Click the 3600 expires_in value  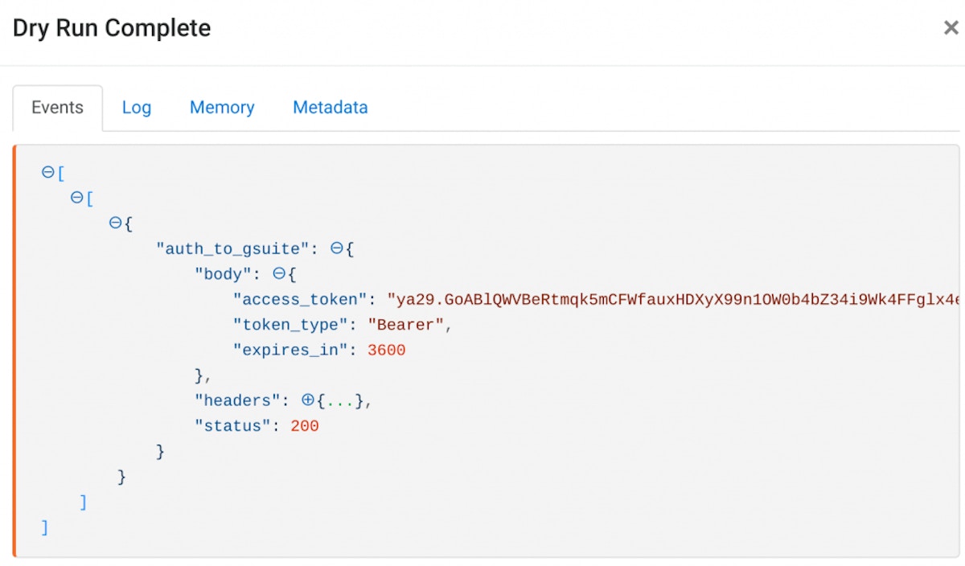coord(386,351)
